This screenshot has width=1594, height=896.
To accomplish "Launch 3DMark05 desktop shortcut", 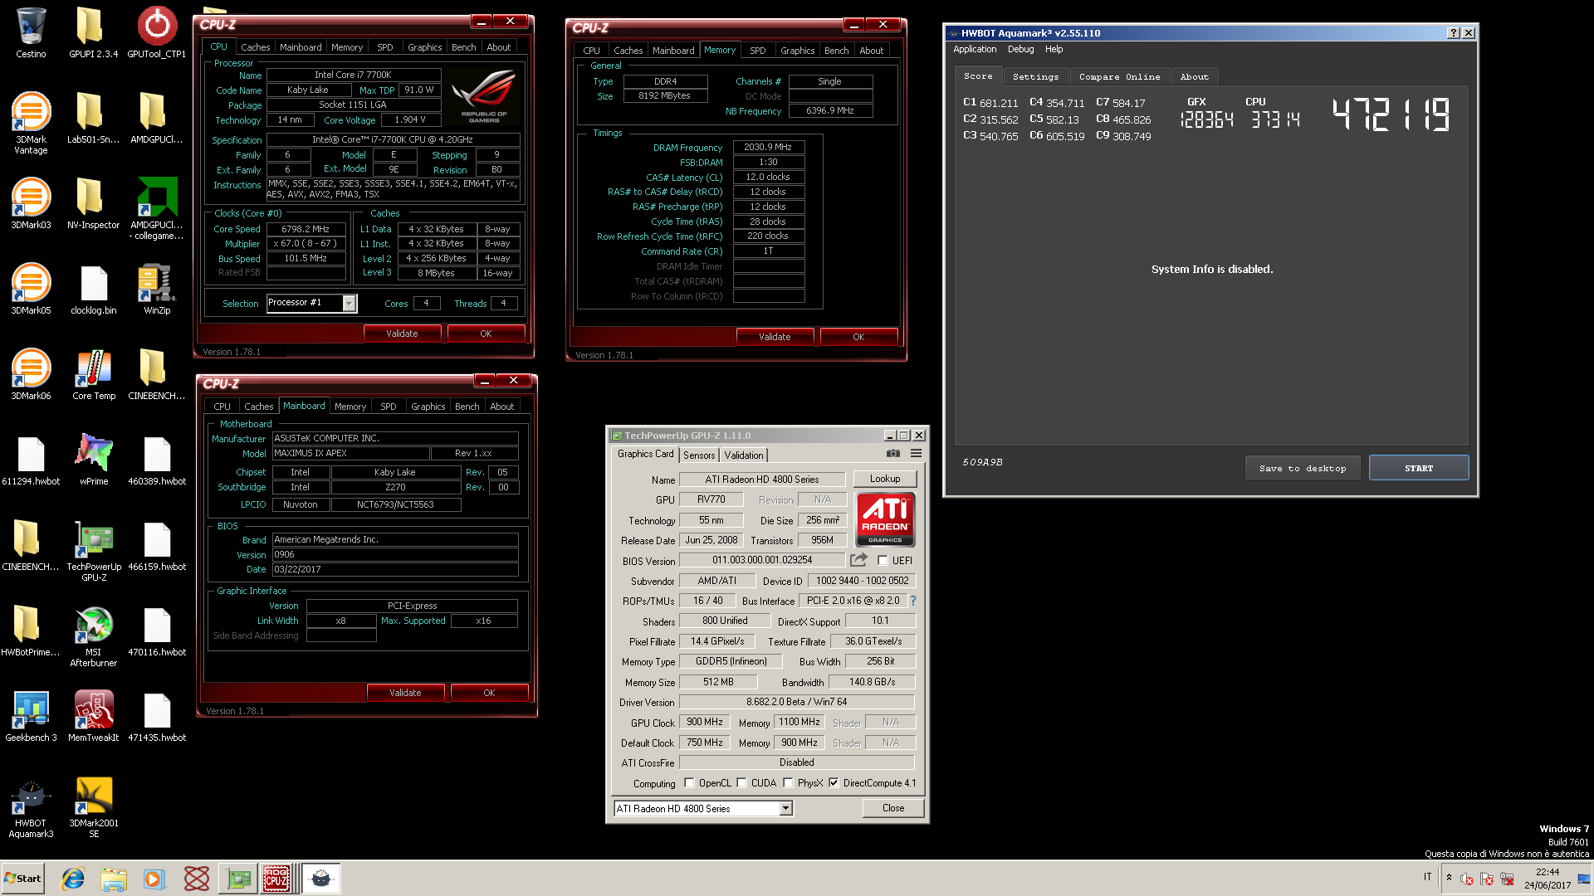I will [31, 289].
